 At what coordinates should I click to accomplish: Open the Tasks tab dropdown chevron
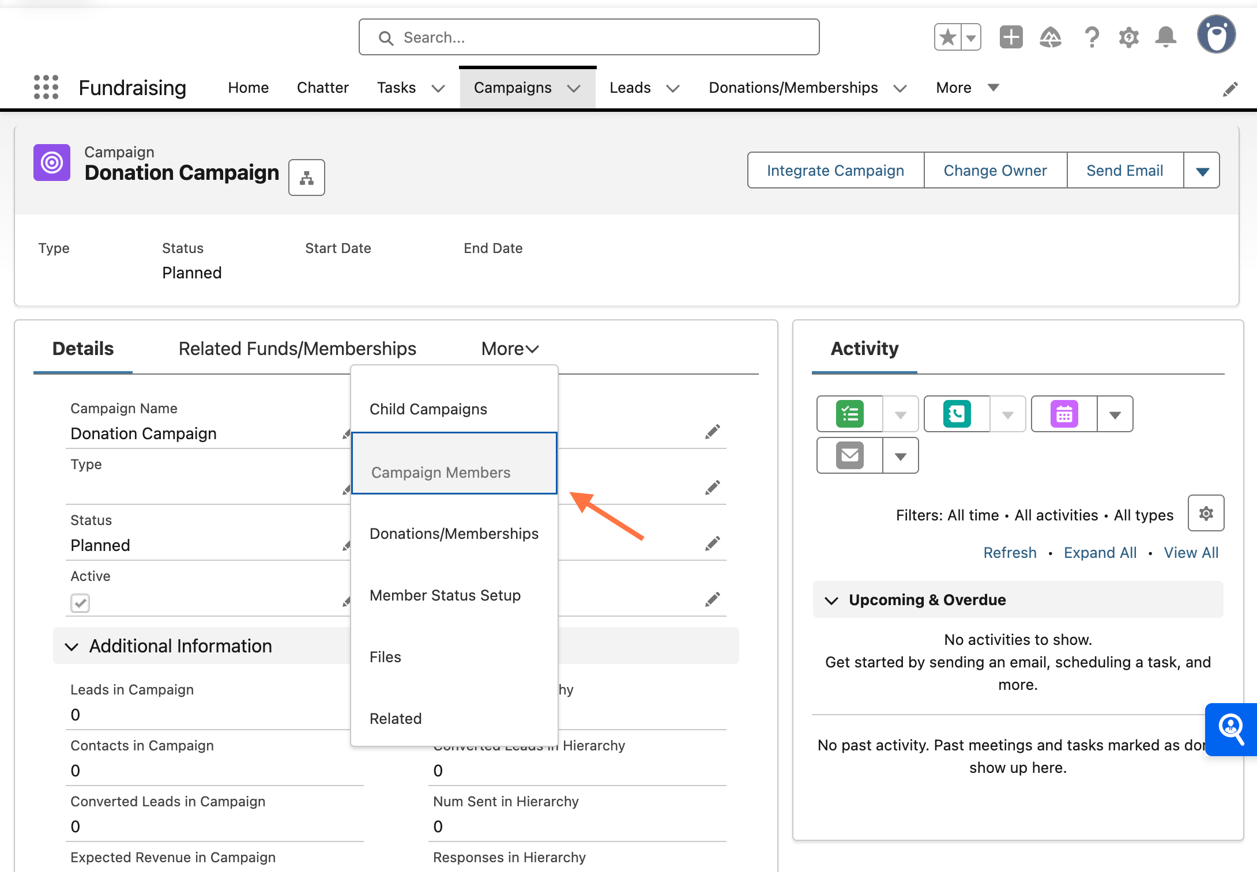click(438, 88)
